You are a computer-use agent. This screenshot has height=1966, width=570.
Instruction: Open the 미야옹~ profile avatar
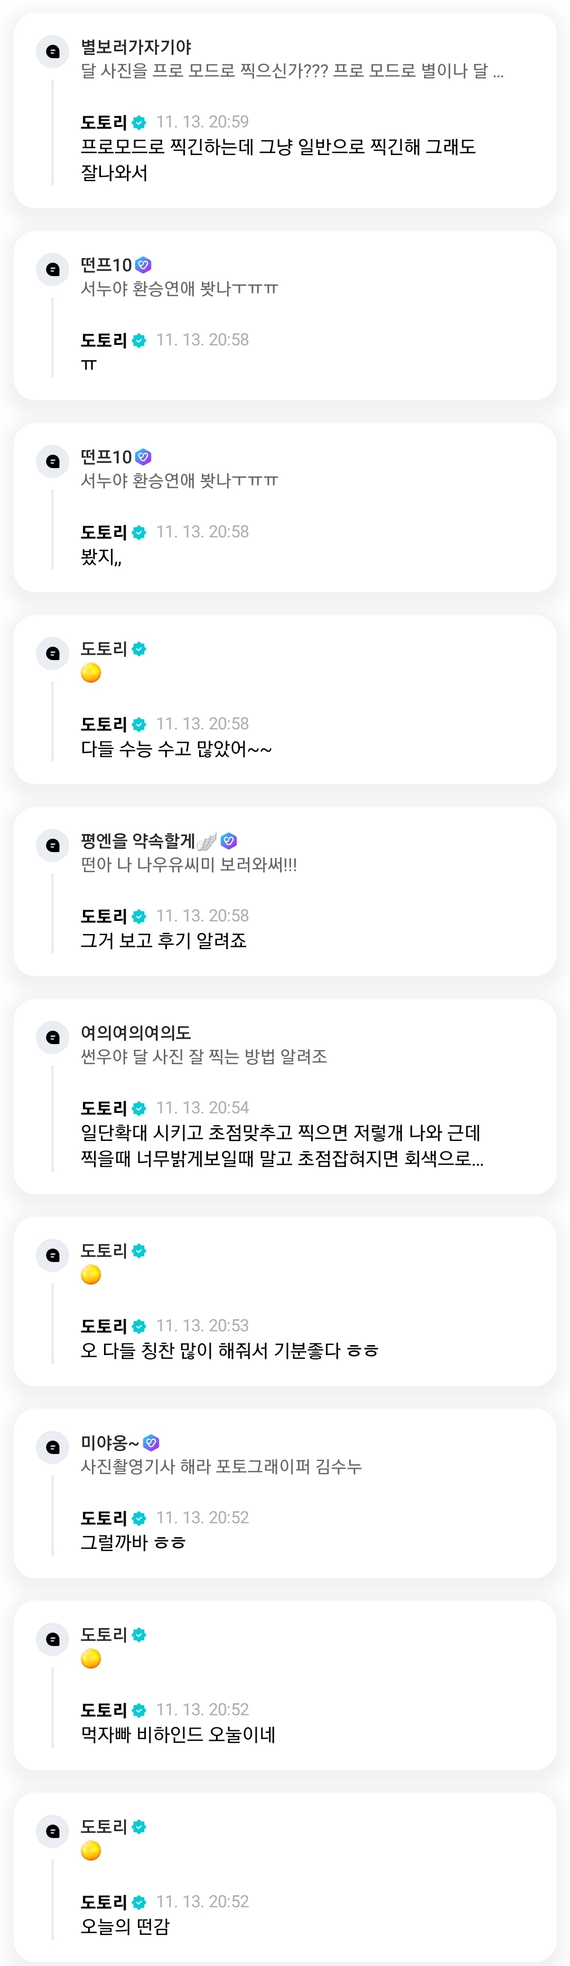click(53, 1447)
